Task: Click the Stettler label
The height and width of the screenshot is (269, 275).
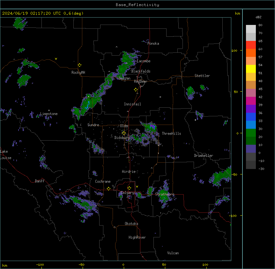Action: (x=202, y=76)
